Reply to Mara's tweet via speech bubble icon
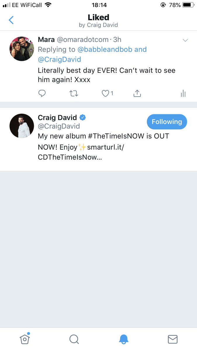The image size is (197, 351). [42, 93]
